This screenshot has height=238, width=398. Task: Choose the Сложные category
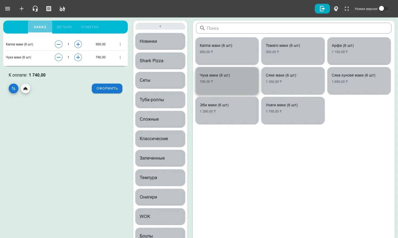160,119
